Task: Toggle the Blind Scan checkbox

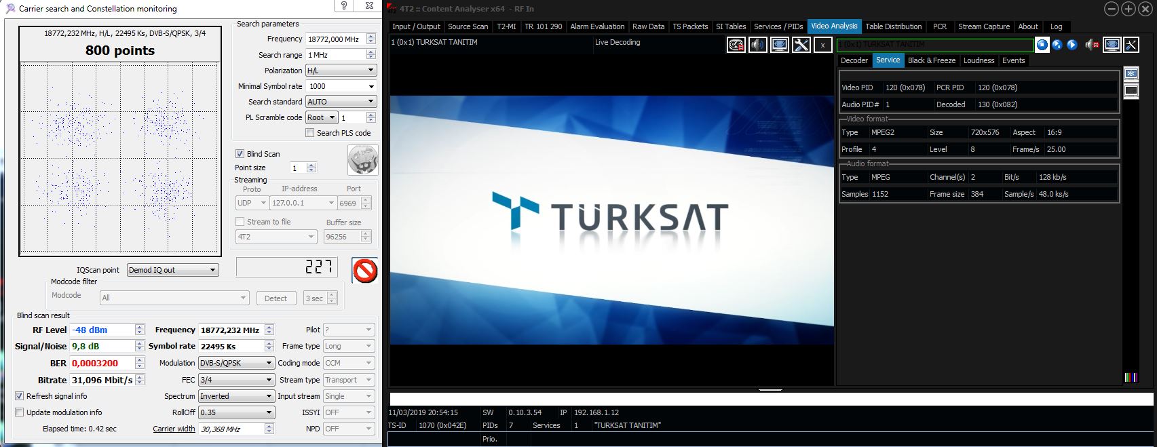Action: (x=240, y=154)
